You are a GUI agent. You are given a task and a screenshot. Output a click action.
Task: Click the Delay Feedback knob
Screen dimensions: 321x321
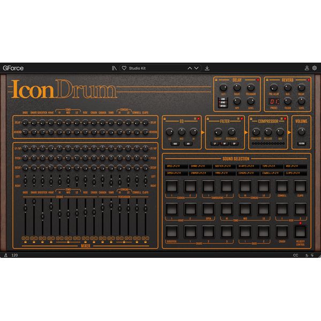pos(251,88)
